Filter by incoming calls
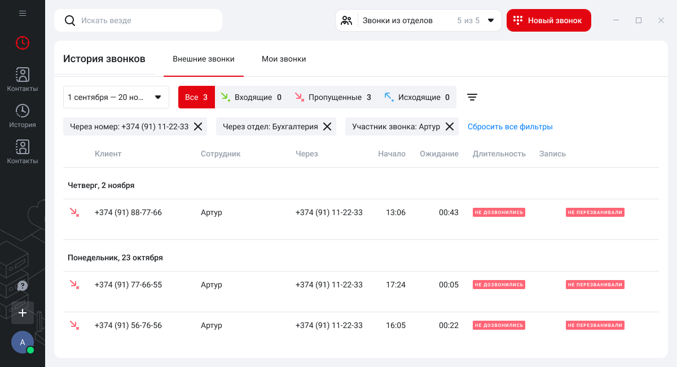The width and height of the screenshot is (677, 367). (251, 97)
